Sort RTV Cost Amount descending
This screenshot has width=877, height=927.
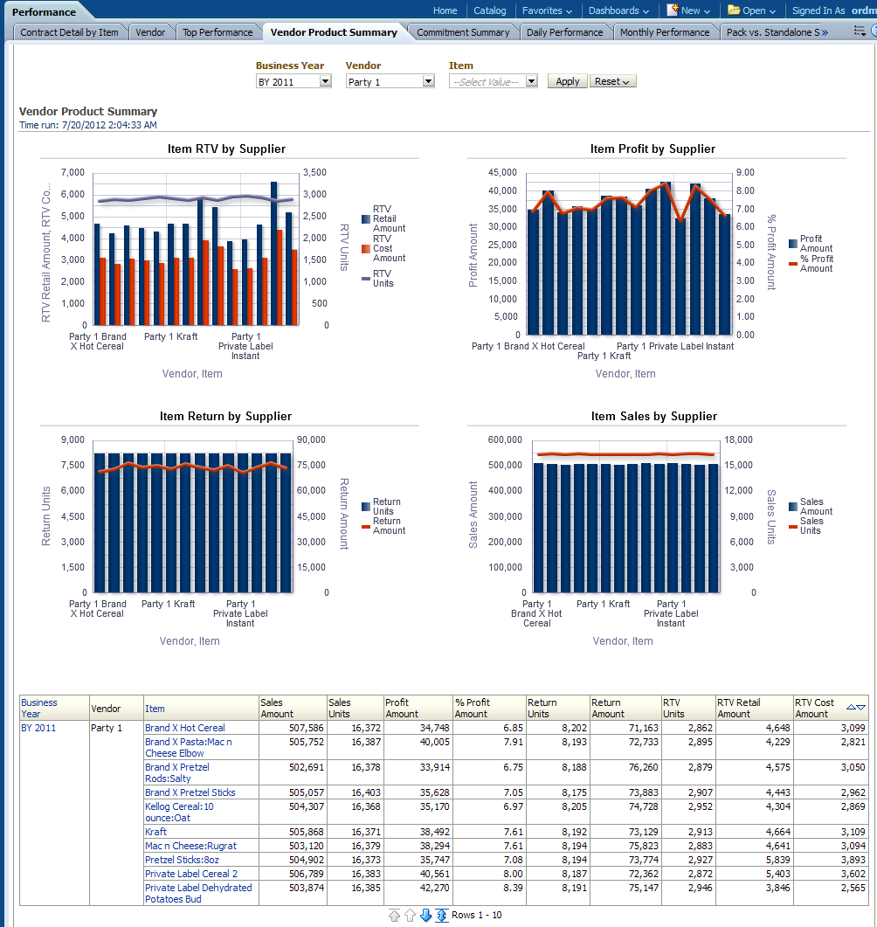(x=861, y=707)
